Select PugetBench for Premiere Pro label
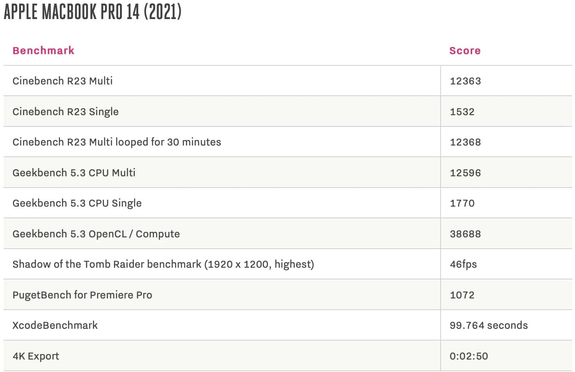Screen dimensions: 575x372 pos(82,295)
